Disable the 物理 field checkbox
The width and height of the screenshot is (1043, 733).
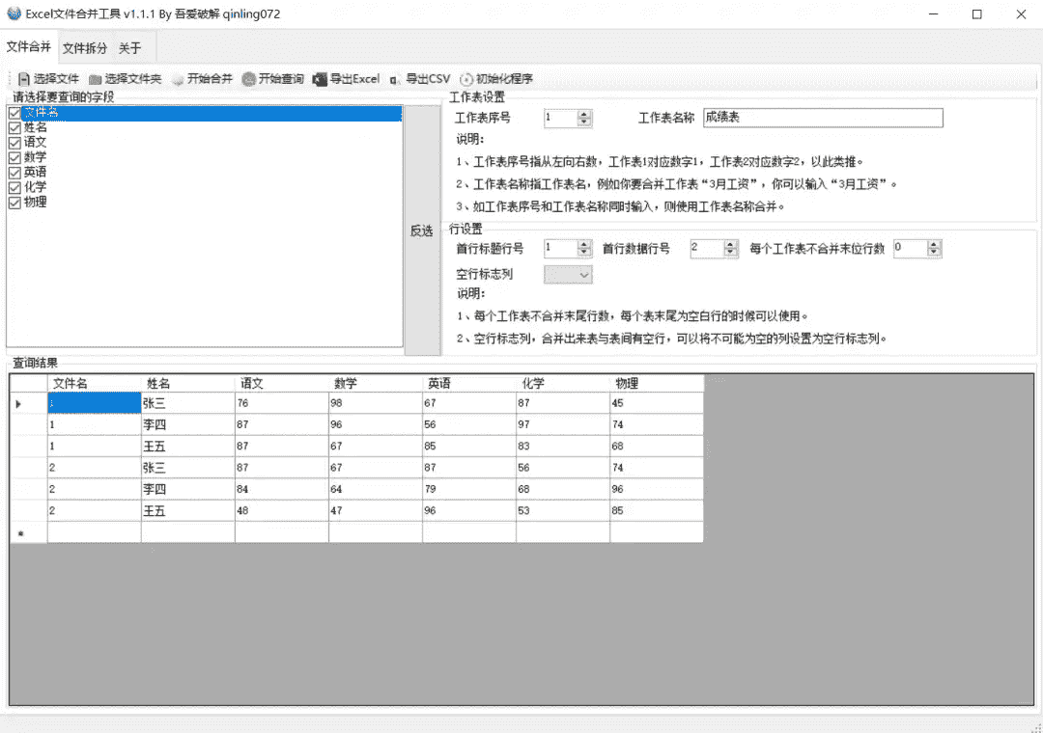point(14,203)
